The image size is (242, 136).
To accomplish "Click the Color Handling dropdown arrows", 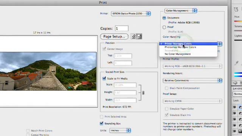I will click(x=220, y=44).
